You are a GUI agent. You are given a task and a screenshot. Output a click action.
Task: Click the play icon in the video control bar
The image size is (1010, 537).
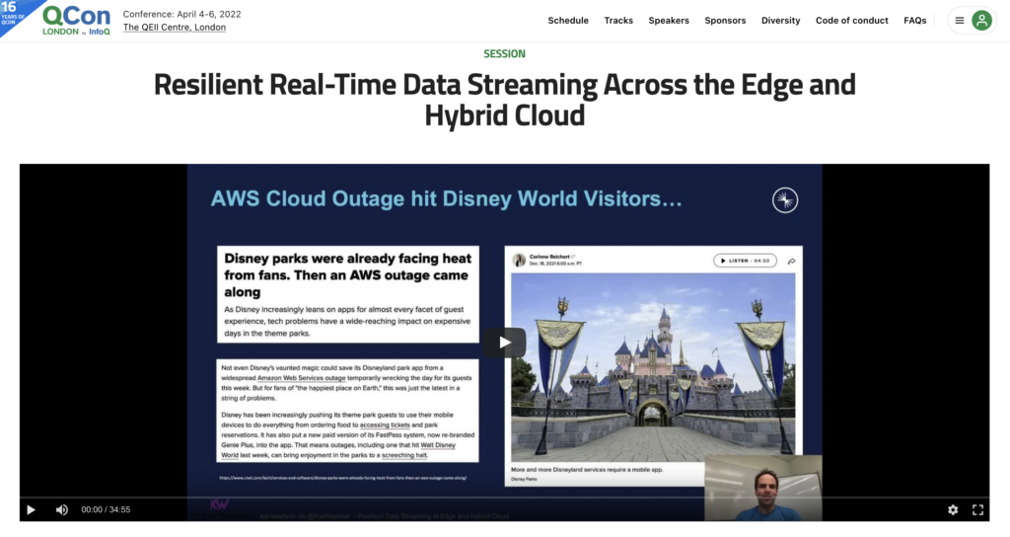31,510
